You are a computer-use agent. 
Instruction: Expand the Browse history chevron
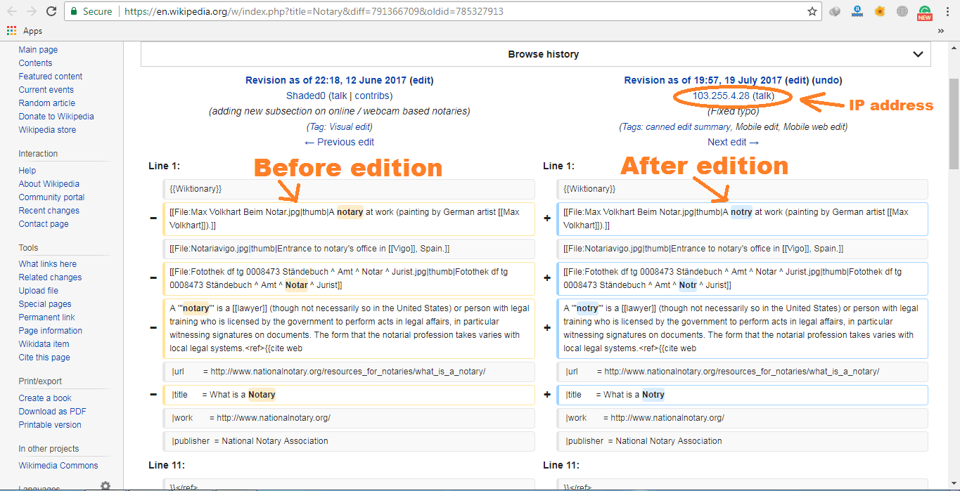pyautogui.click(x=918, y=54)
